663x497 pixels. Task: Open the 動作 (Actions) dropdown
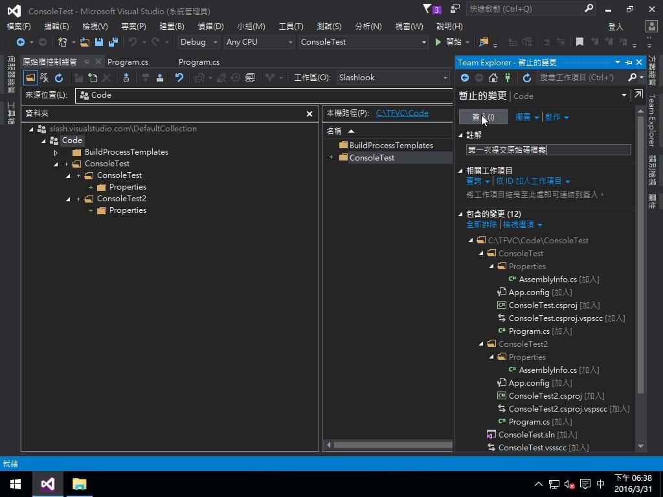coord(556,117)
